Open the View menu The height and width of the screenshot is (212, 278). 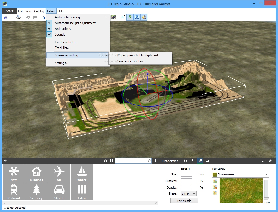tap(28, 11)
